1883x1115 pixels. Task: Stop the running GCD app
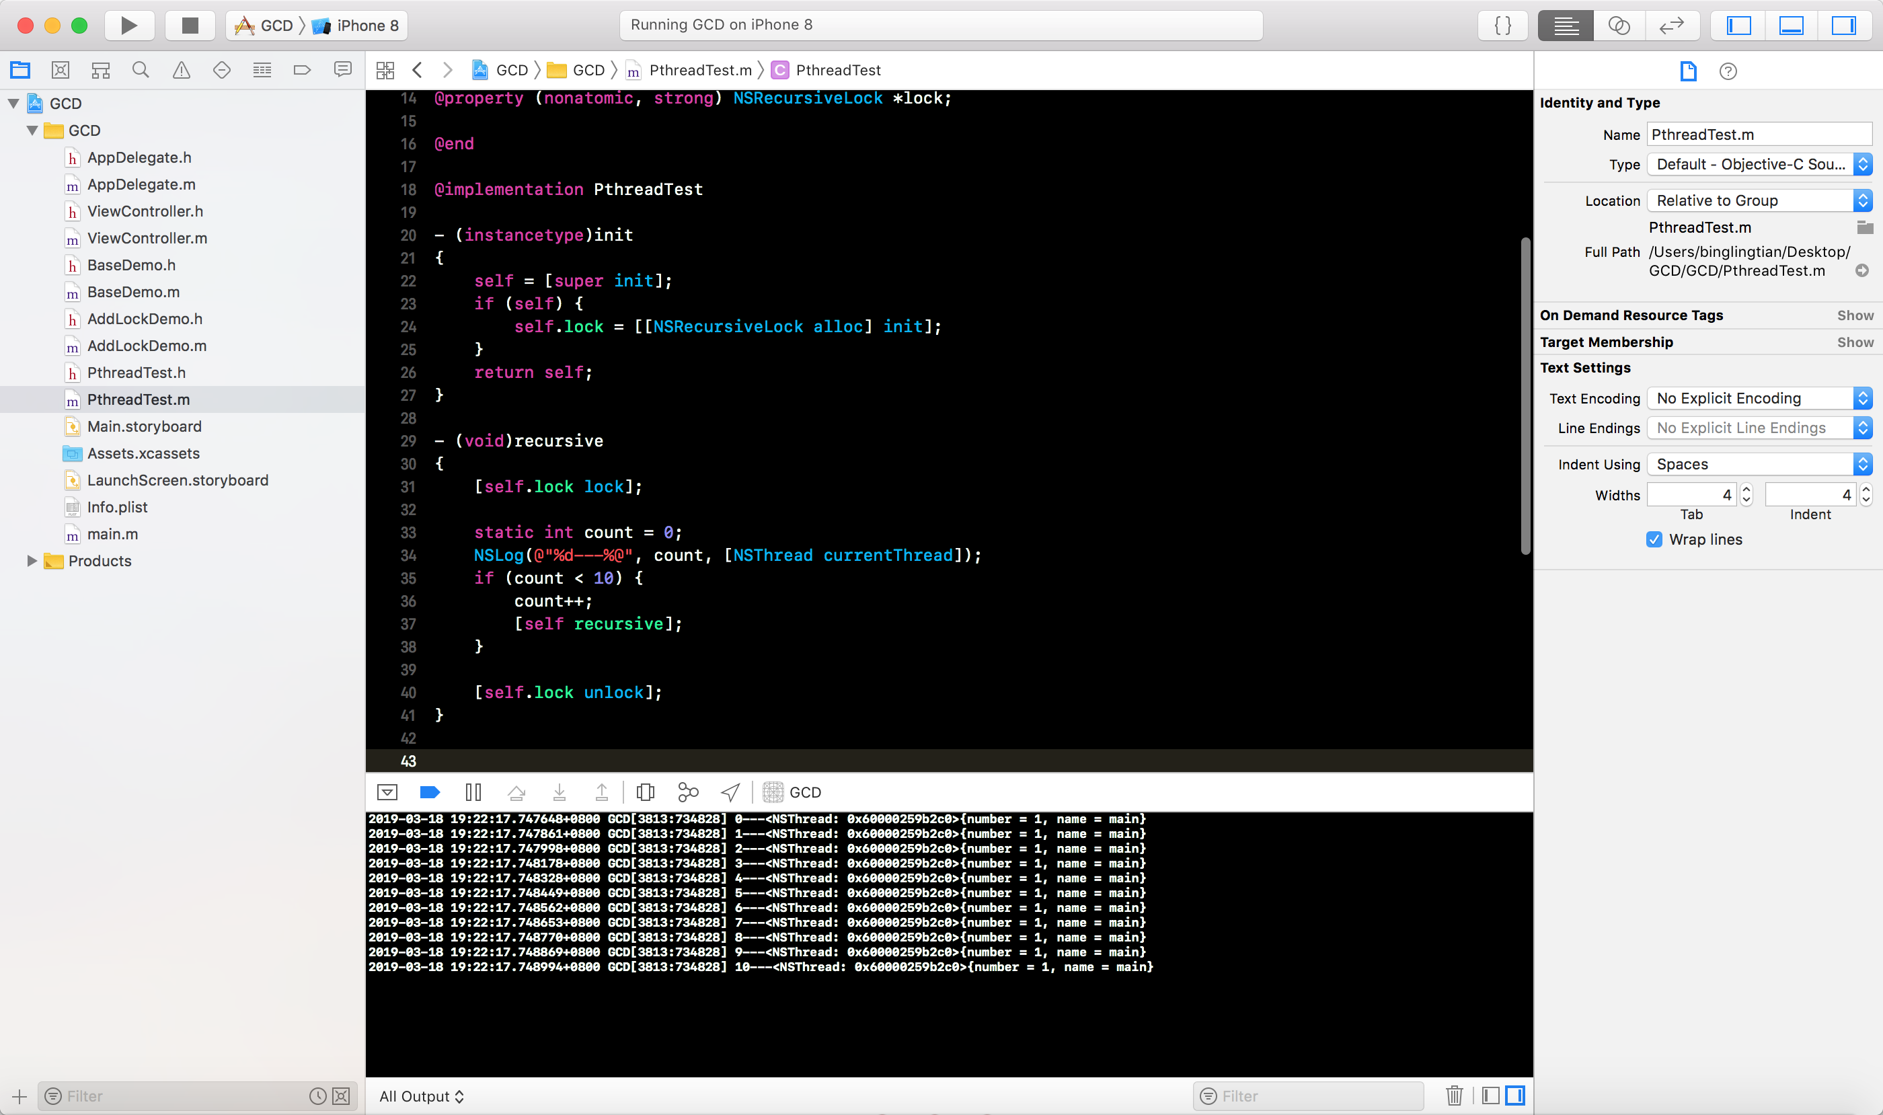(190, 26)
